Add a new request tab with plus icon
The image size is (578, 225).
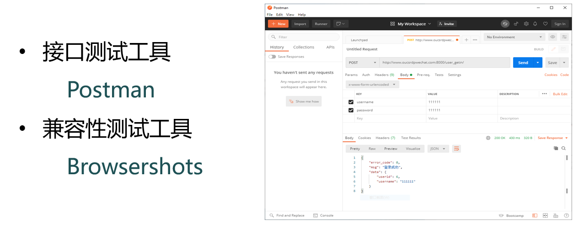(x=466, y=40)
